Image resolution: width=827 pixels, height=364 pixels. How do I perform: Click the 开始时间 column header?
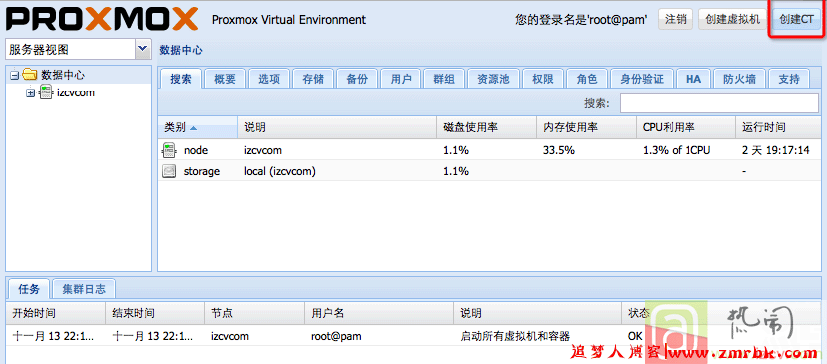[x=56, y=313]
